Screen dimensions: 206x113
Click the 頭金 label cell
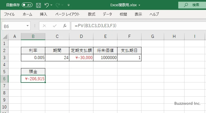click(x=33, y=72)
